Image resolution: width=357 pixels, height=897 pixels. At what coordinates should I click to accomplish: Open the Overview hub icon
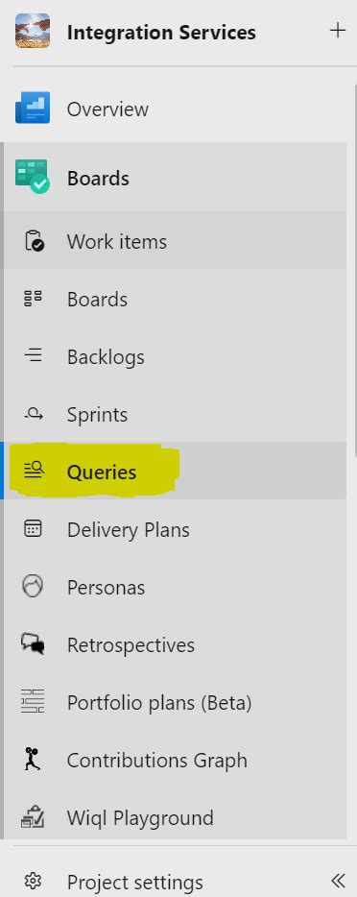tap(32, 109)
